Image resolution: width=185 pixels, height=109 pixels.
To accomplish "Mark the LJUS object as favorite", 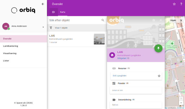I will coord(154,20).
